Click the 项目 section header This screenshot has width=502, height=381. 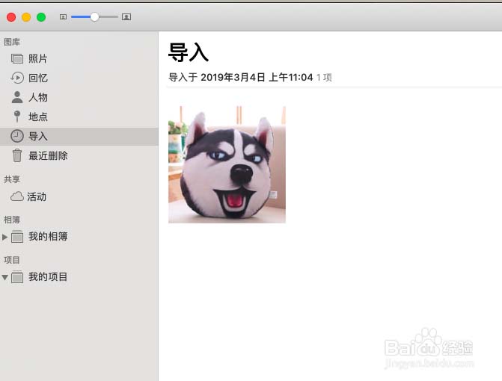(12, 260)
